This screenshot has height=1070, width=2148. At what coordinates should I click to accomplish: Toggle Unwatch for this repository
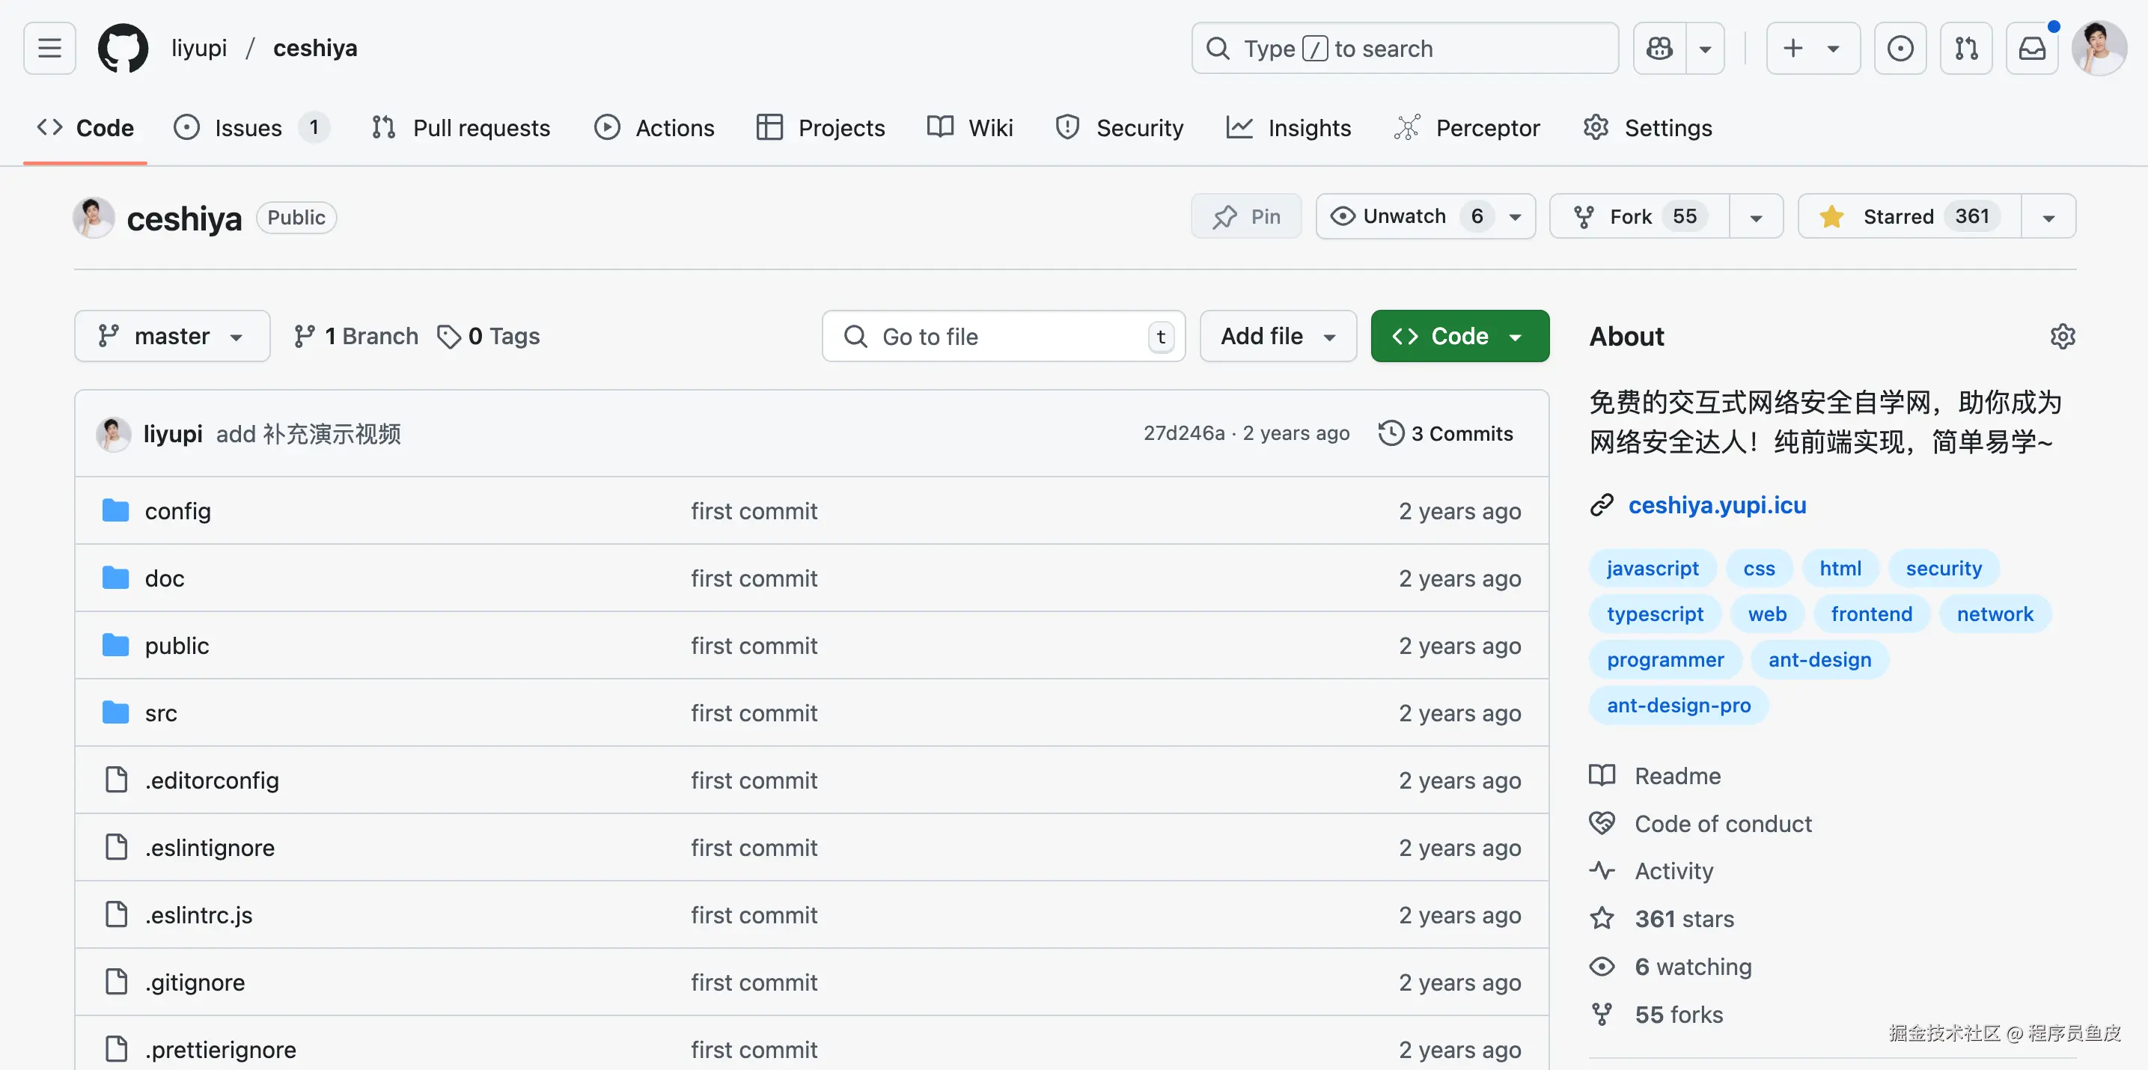[x=1406, y=217]
